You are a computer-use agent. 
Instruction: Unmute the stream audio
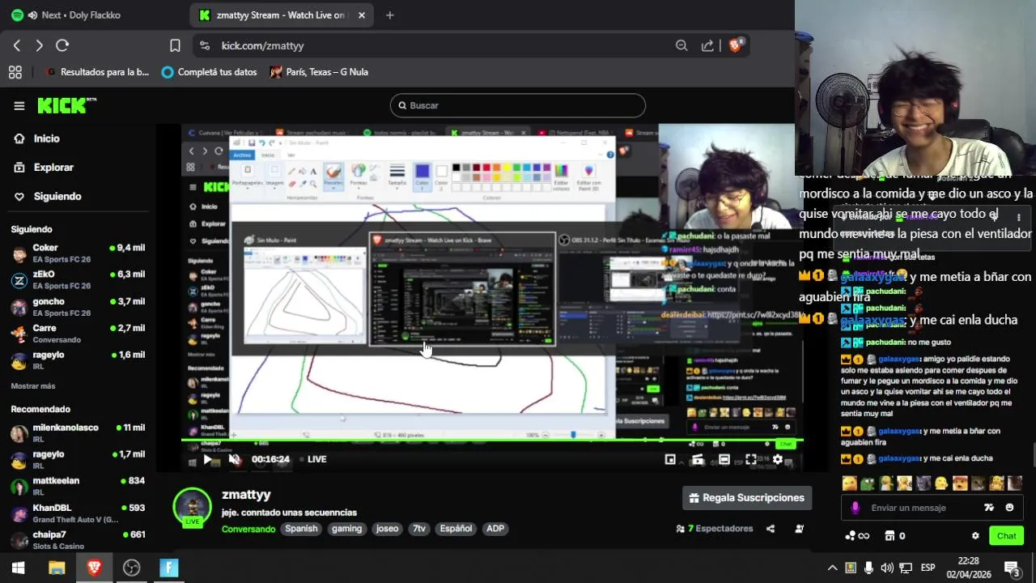coord(234,459)
